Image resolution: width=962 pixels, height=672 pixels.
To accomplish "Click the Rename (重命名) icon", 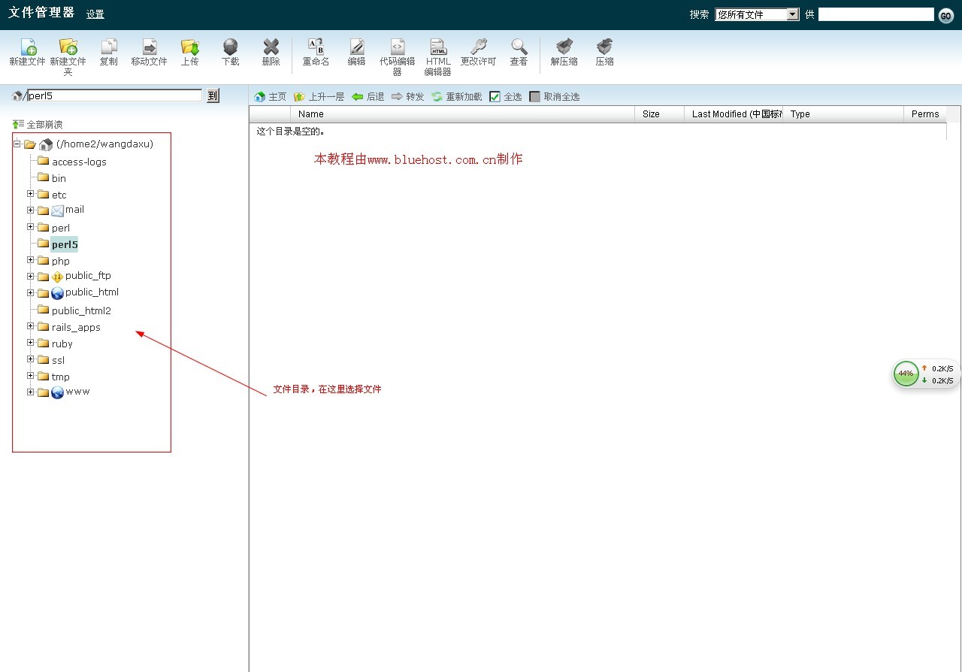I will click(316, 48).
